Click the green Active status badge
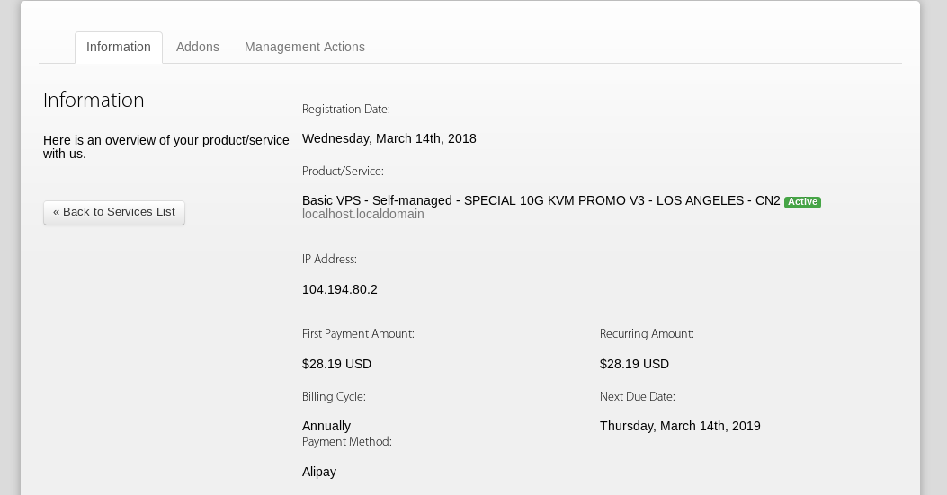Screen dimensions: 947x495 pos(802,202)
